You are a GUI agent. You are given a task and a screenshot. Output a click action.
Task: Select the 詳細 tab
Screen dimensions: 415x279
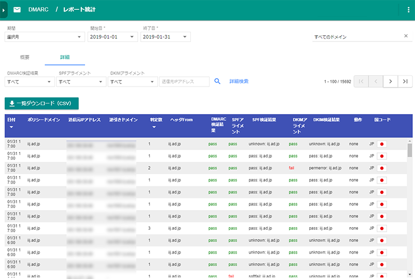pos(65,57)
